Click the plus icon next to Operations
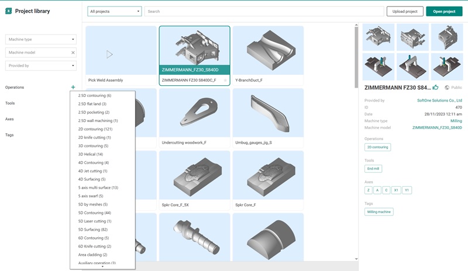The width and height of the screenshot is (468, 271). pyautogui.click(x=73, y=87)
